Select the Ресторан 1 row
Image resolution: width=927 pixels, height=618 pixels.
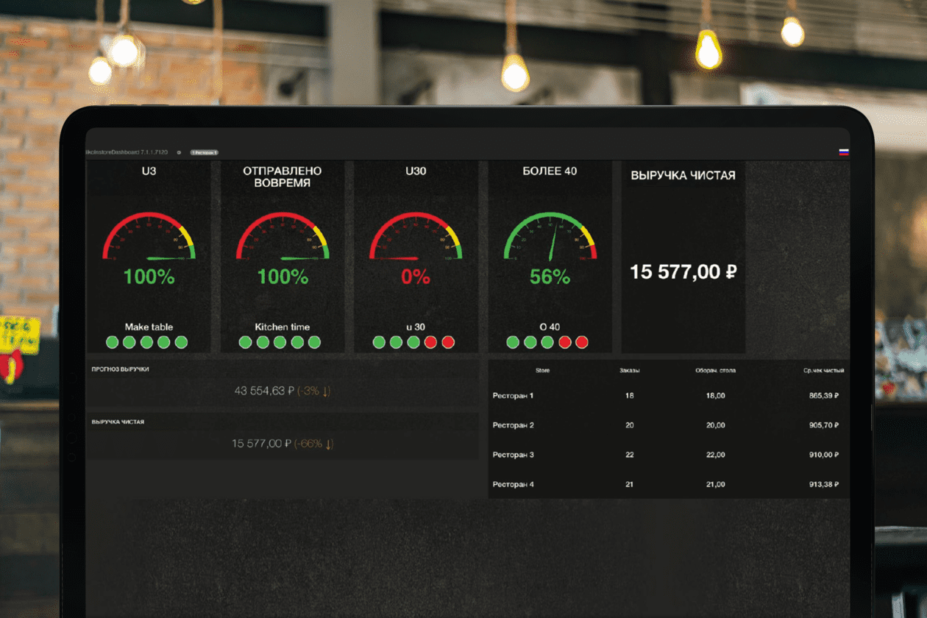669,396
